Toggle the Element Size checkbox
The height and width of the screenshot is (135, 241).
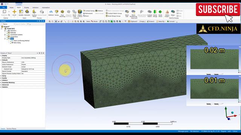pos(3,69)
